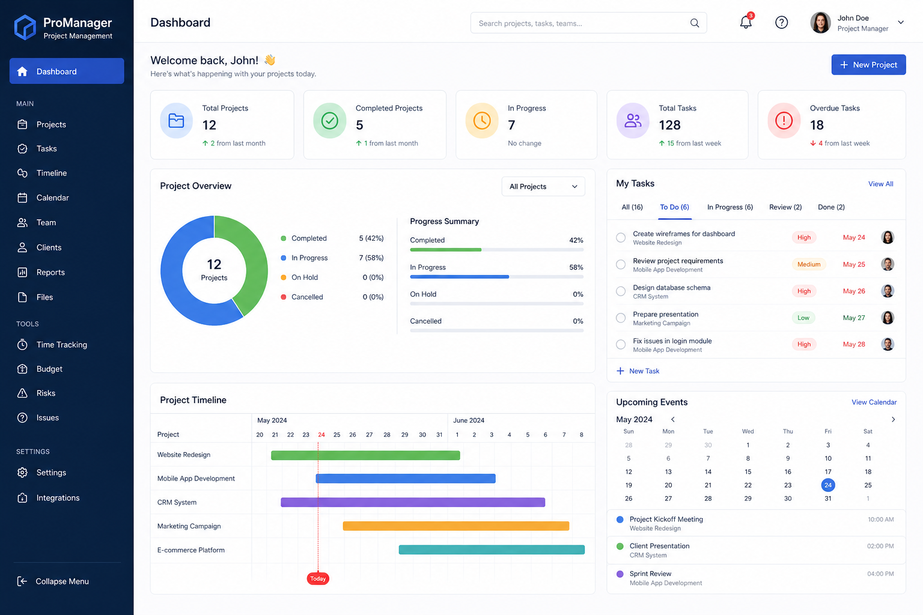Click the search projects input field
The width and height of the screenshot is (923, 615).
(588, 23)
